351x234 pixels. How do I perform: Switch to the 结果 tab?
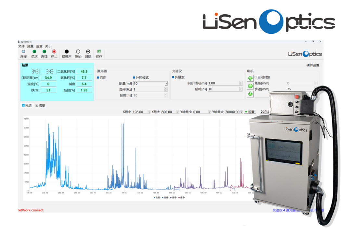[40, 105]
